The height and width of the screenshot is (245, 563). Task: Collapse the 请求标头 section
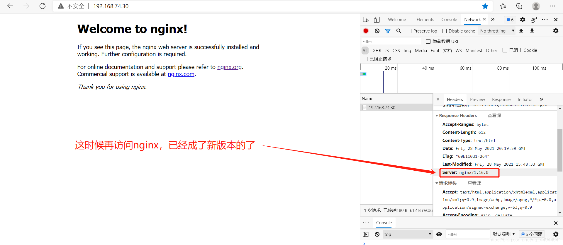click(x=437, y=183)
